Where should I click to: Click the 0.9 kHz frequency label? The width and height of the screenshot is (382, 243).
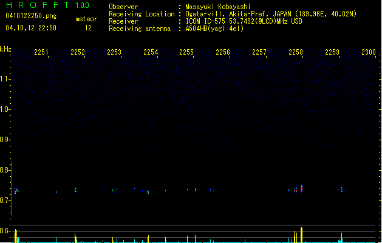click(4, 140)
